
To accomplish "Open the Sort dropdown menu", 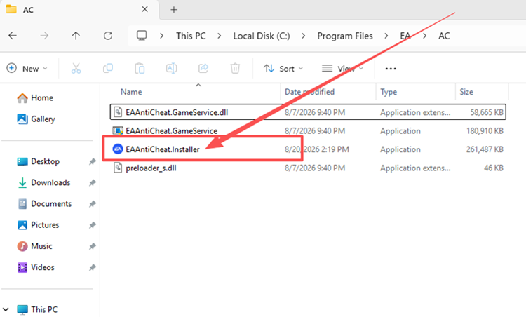I will tap(283, 69).
